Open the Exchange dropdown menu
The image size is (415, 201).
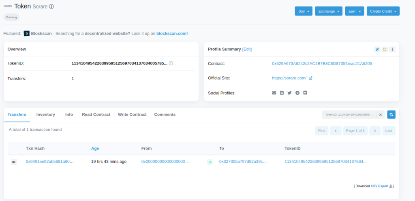329,11
